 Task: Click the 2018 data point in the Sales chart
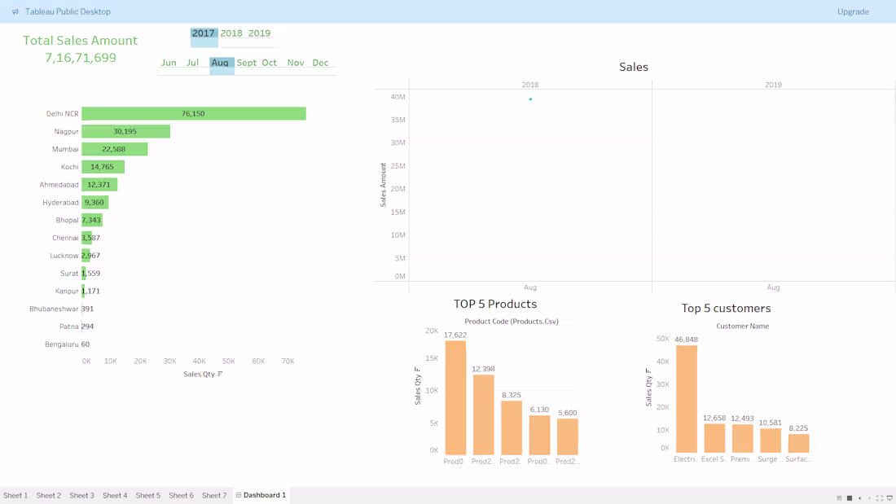530,99
